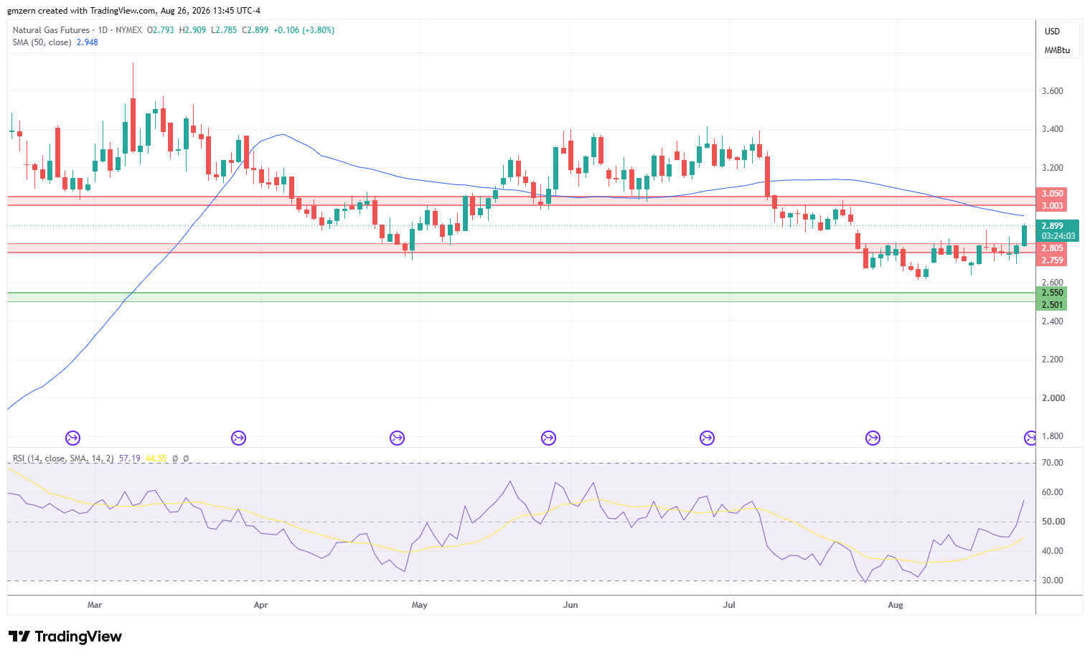Click the Jun label on time axis
1090x658 pixels.
point(570,605)
